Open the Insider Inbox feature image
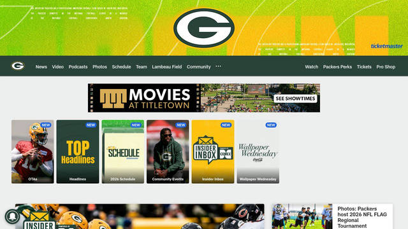The width and height of the screenshot is (408, 229). point(140,216)
